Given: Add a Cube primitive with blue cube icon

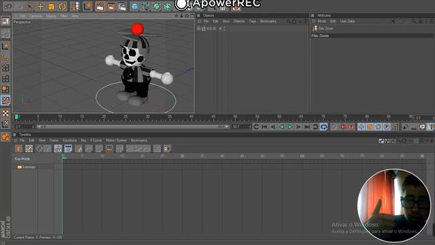Looking at the screenshot, I should coord(135,6).
